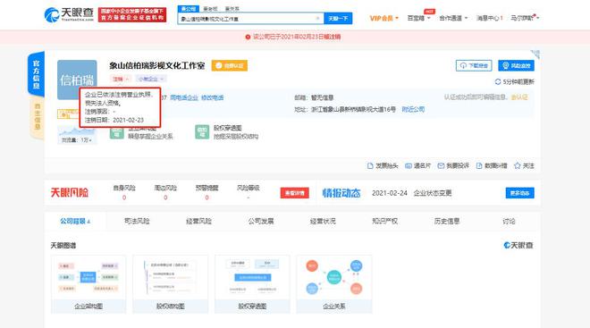This screenshot has height=328, width=590.
Task: Click the refresh icon beside 5分钟前更新
Action: pos(498,81)
